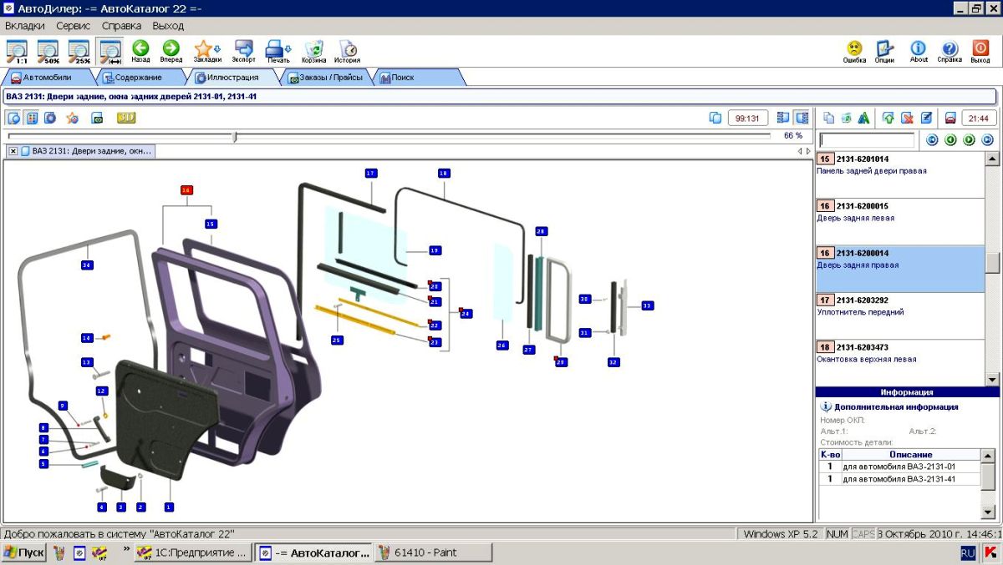Click description table scroll down arrow
Viewport: 1003px width, 565px height.
pos(988,511)
